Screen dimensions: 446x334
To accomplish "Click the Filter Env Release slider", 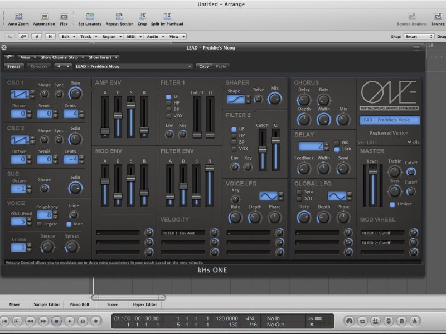I will 210,185.
